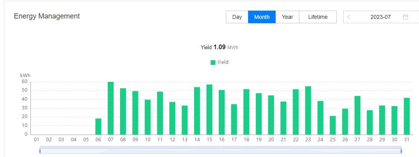Click the Yield legend label text

coord(223,62)
